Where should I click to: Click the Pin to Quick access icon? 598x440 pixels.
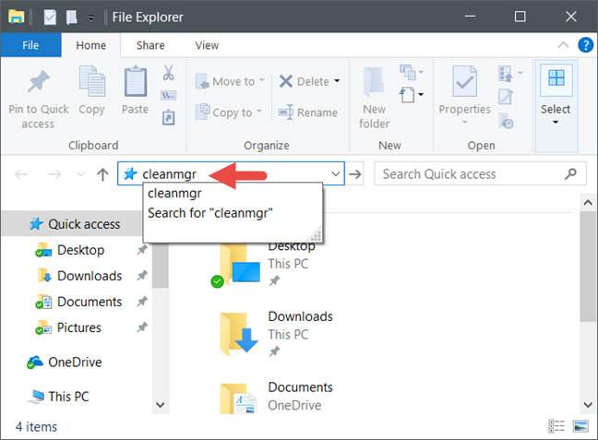(38, 81)
